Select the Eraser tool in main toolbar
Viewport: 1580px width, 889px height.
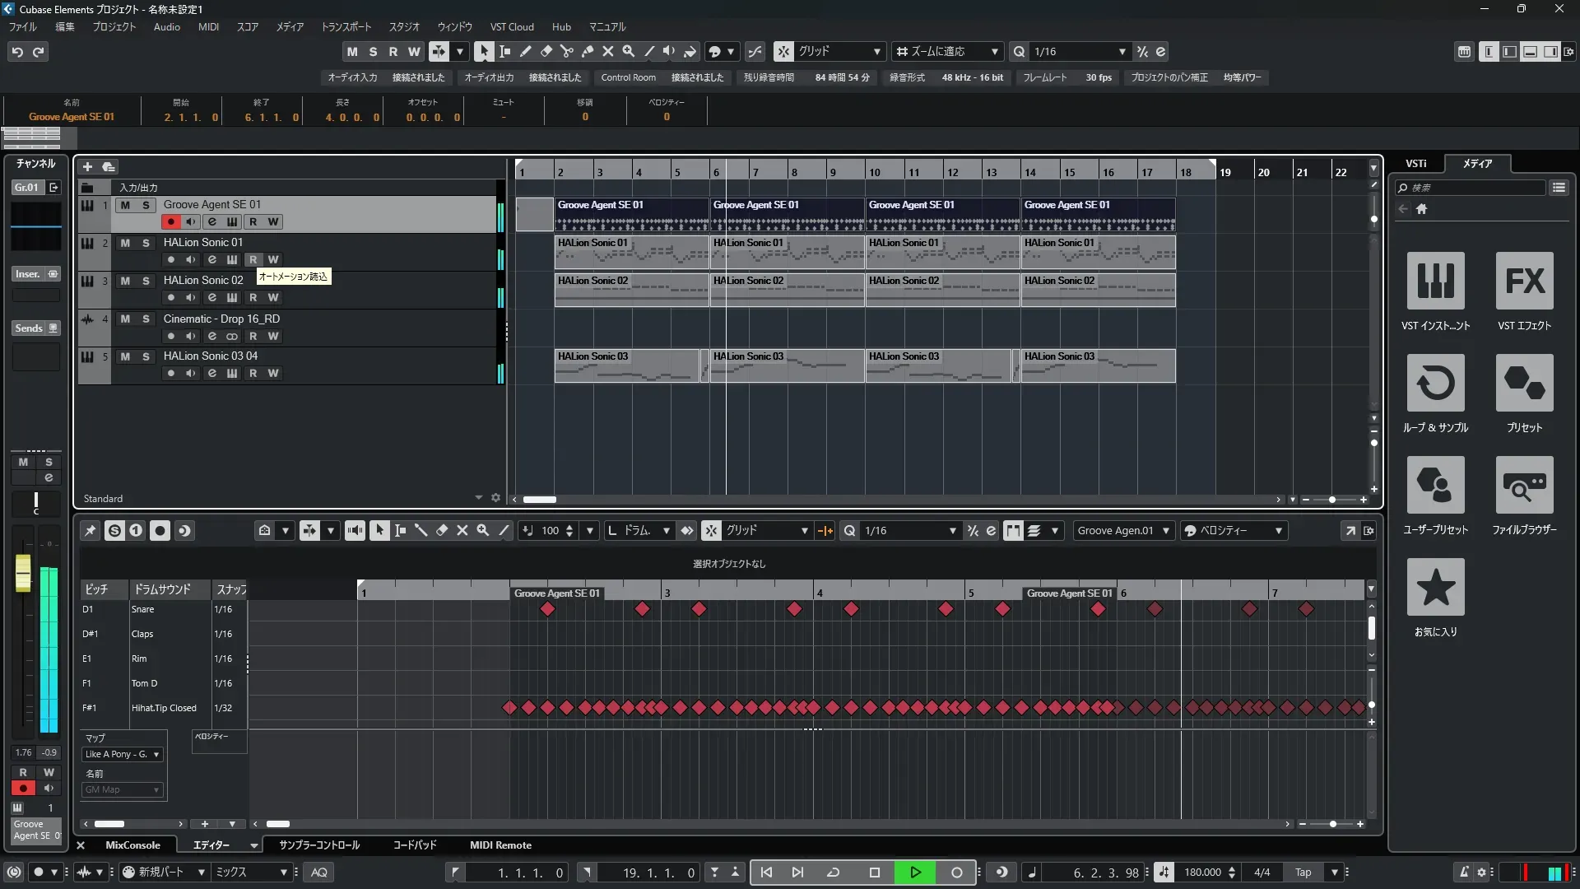[546, 52]
